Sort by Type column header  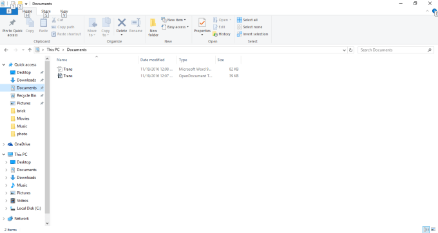tap(183, 60)
